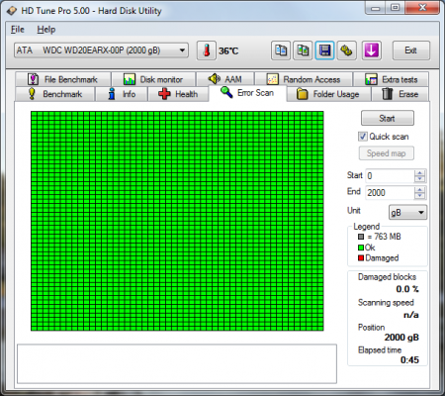Click the Start value input field
Screen dimensions: 445x396
[x=390, y=176]
